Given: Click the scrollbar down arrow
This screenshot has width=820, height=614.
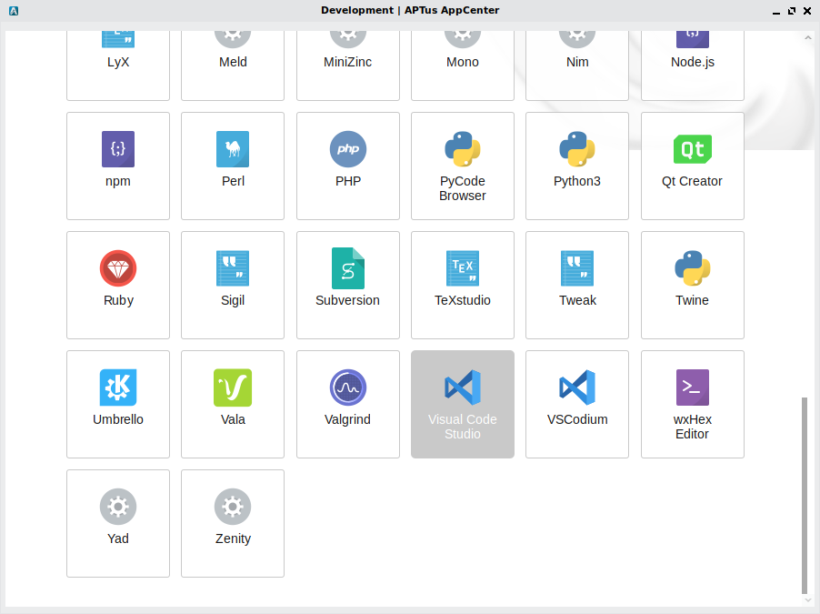Looking at the screenshot, I should [808, 600].
